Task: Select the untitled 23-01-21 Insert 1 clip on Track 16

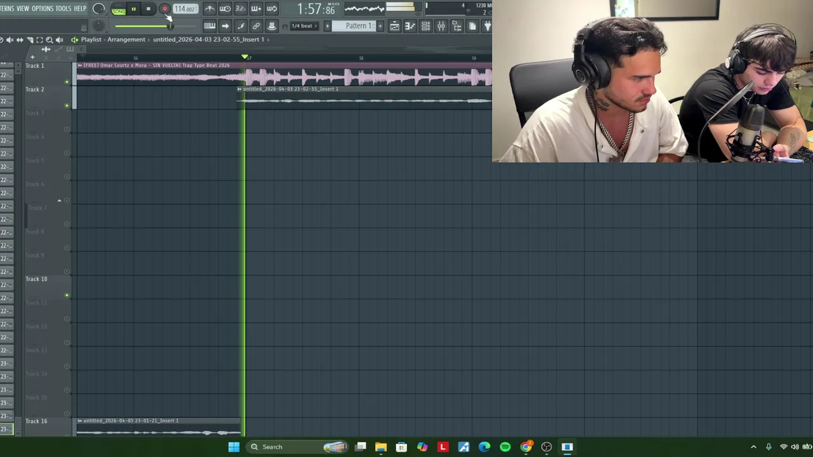Action: tap(159, 427)
